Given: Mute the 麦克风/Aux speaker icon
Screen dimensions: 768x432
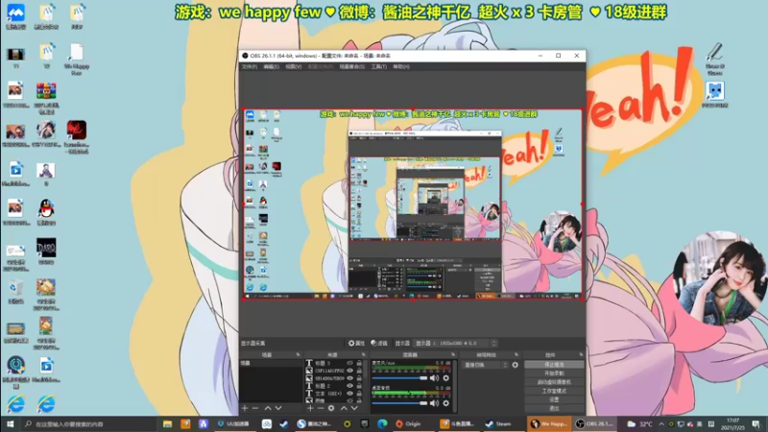Looking at the screenshot, I should 435,378.
